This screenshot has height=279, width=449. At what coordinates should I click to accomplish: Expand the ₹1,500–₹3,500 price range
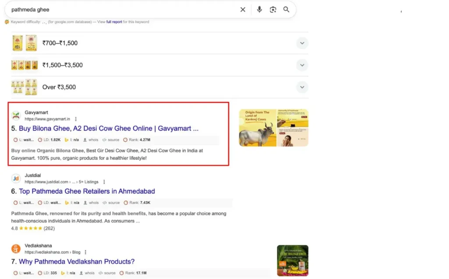point(302,65)
